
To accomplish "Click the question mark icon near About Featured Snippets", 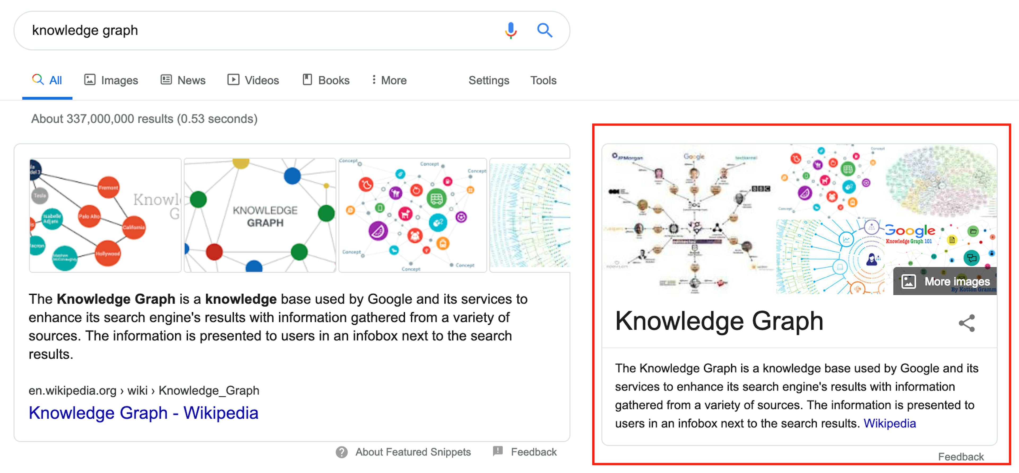I will (x=341, y=451).
